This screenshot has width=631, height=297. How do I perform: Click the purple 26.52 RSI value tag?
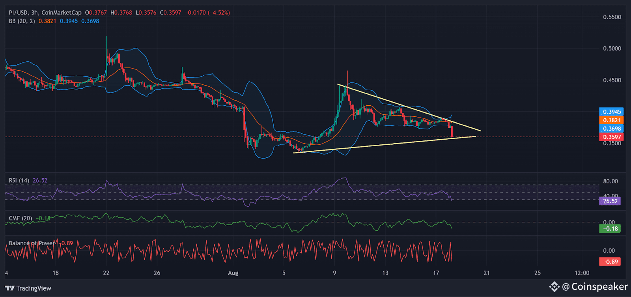click(x=610, y=201)
